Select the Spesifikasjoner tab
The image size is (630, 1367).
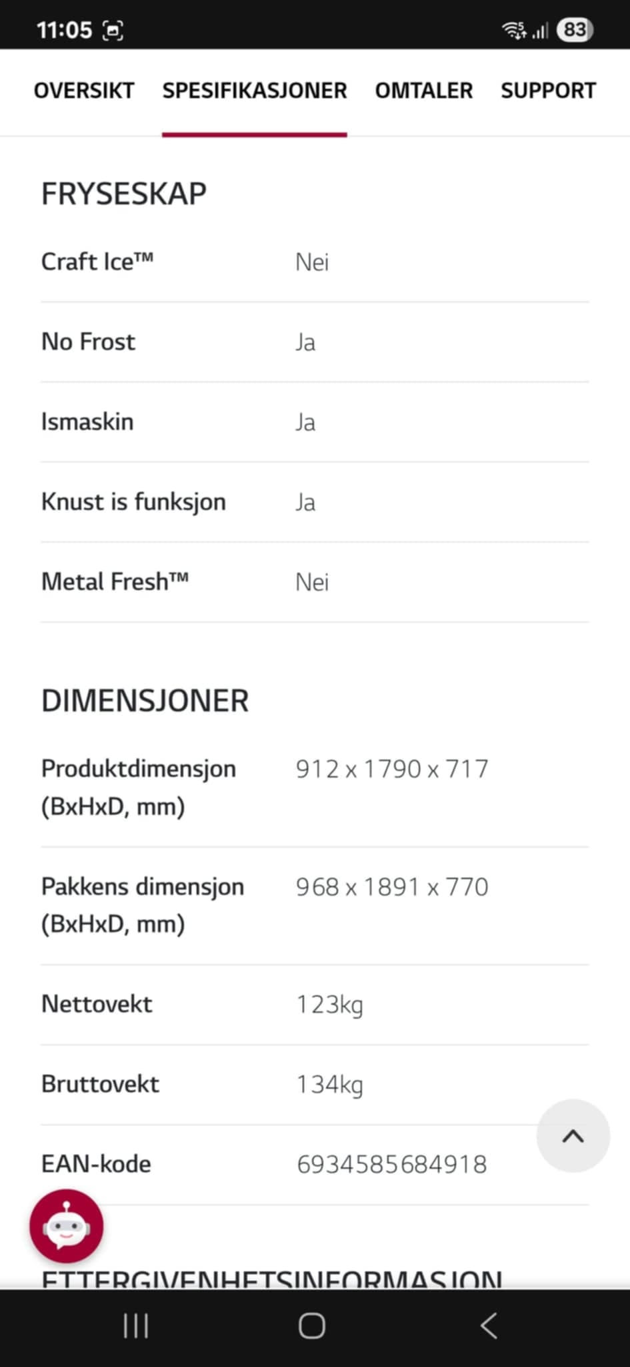(255, 91)
